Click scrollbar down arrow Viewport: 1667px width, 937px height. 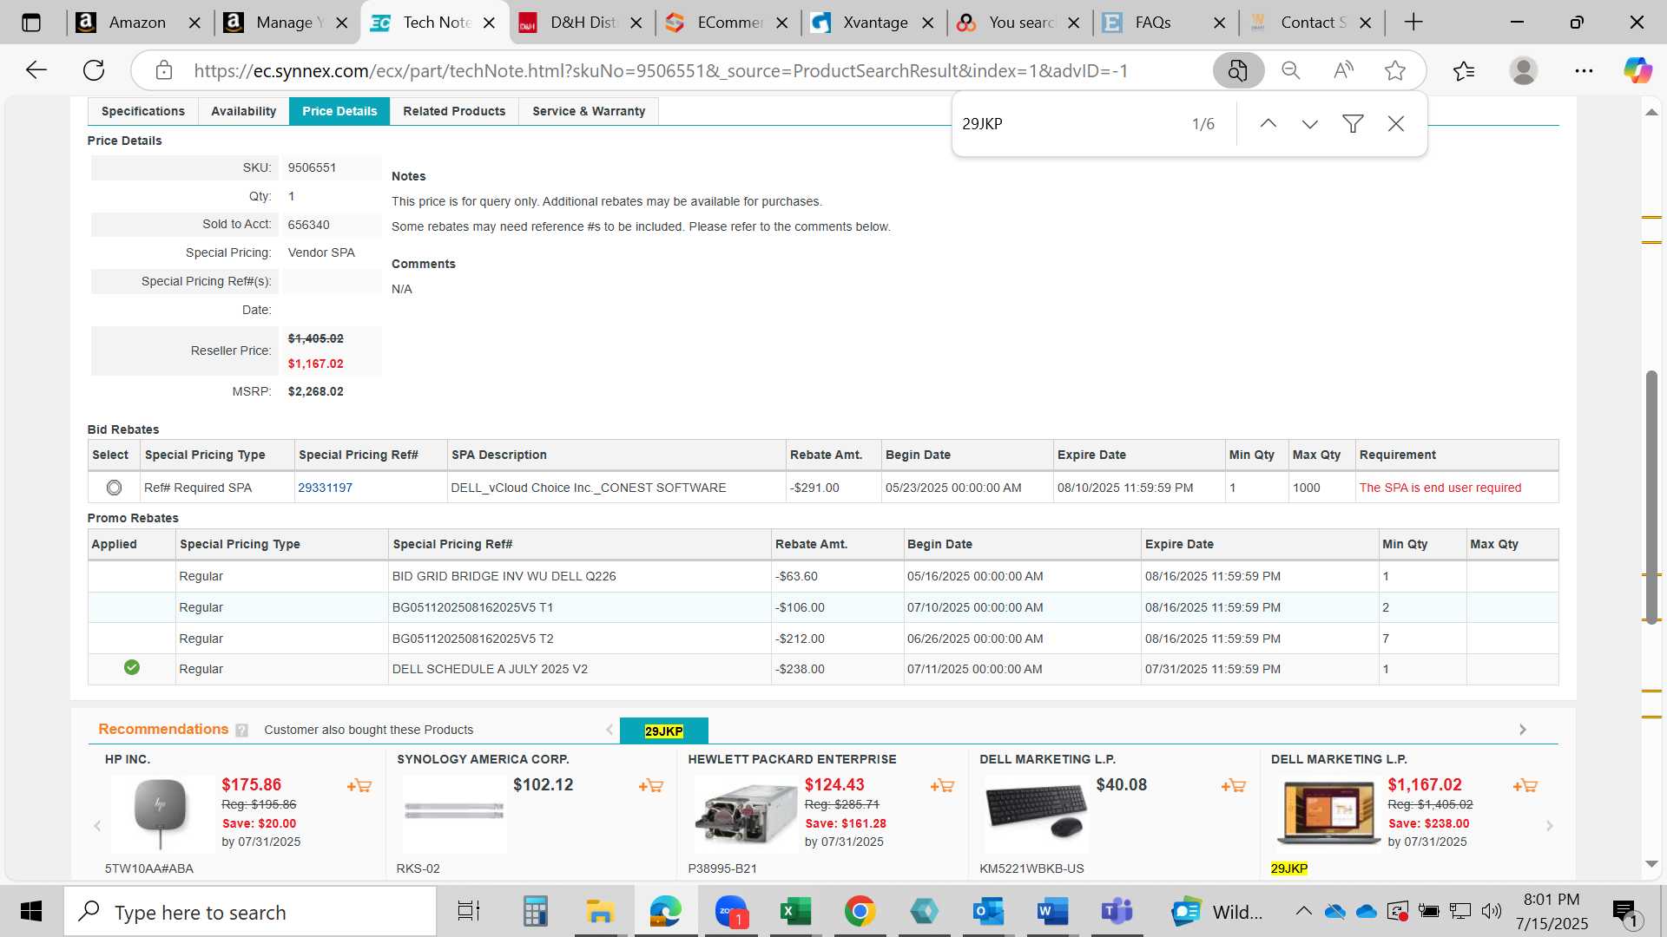(1651, 864)
